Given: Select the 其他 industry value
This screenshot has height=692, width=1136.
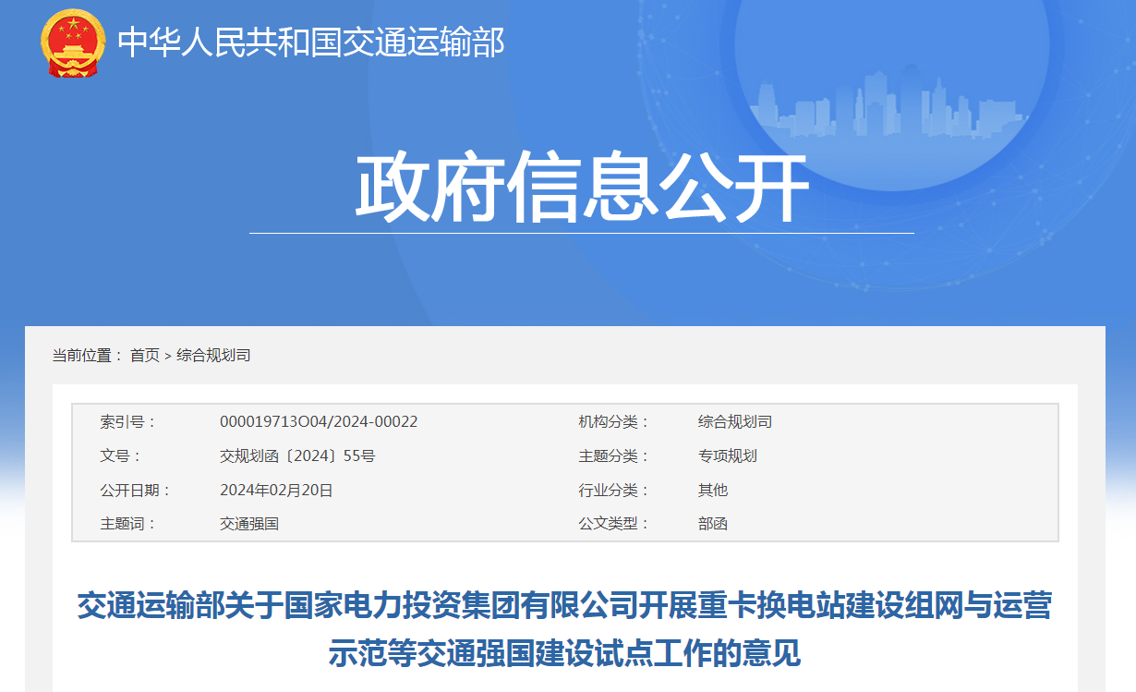Looking at the screenshot, I should (x=713, y=490).
